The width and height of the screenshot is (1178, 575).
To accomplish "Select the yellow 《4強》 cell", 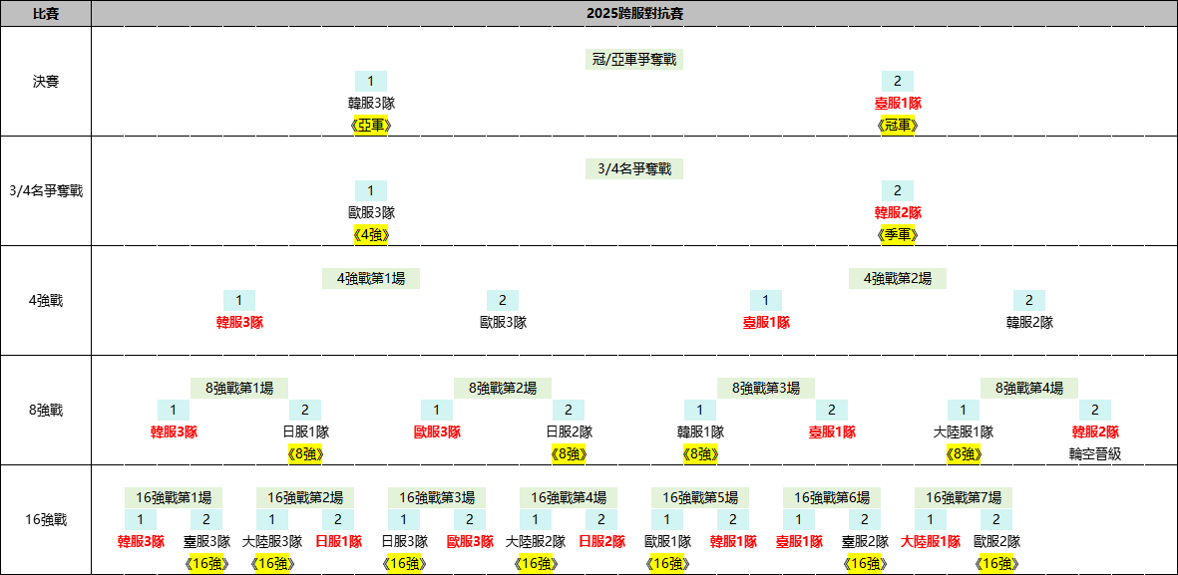I will (370, 234).
